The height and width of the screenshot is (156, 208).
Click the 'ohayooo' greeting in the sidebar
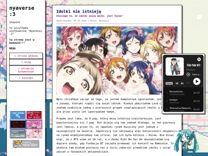[x=15, y=22]
